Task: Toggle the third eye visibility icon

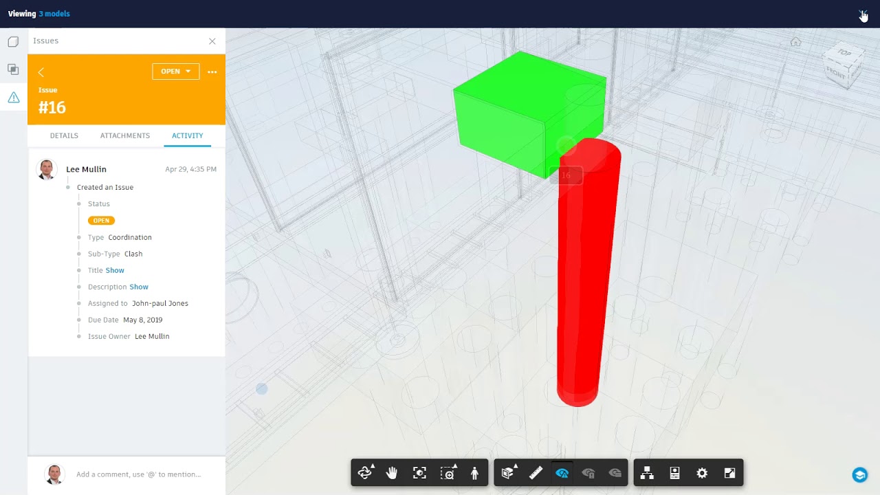Action: point(615,473)
